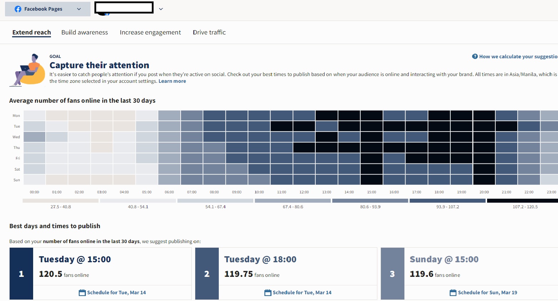
Task: Follow the Learn more link
Action: coord(172,81)
